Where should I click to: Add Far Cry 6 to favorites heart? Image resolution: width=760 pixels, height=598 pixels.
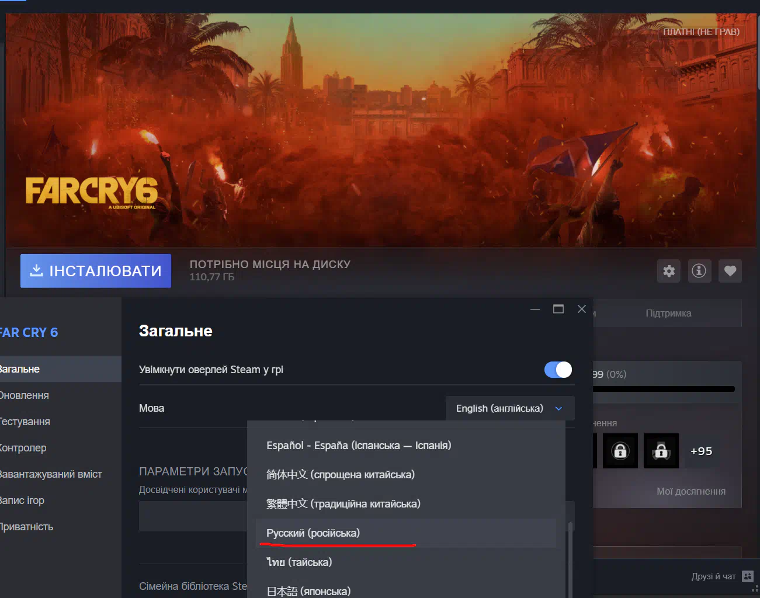[730, 271]
